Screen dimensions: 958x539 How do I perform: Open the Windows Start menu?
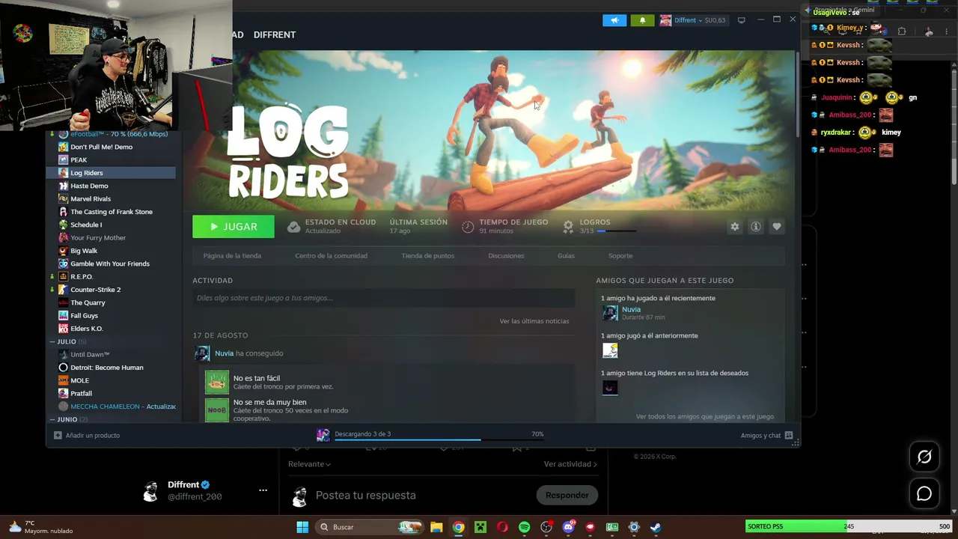pyautogui.click(x=302, y=527)
